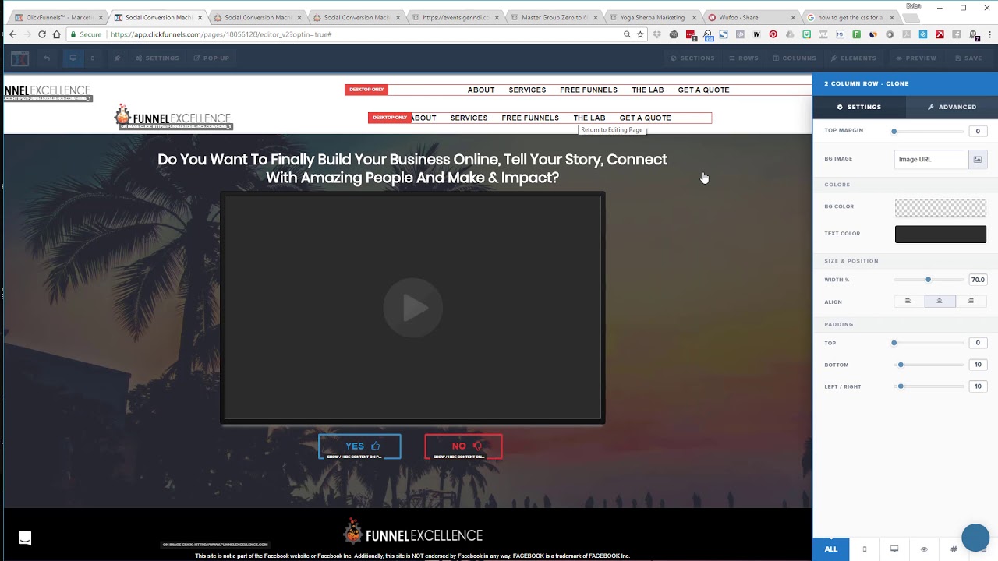The height and width of the screenshot is (561, 998).
Task: Click ABOUT in the upper navigation row
Action: pyautogui.click(x=481, y=90)
